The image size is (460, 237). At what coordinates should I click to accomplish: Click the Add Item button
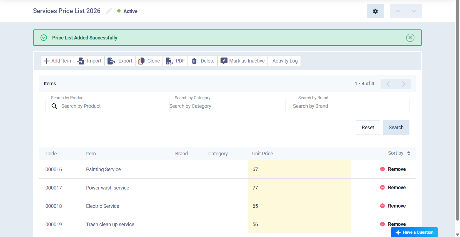(57, 61)
